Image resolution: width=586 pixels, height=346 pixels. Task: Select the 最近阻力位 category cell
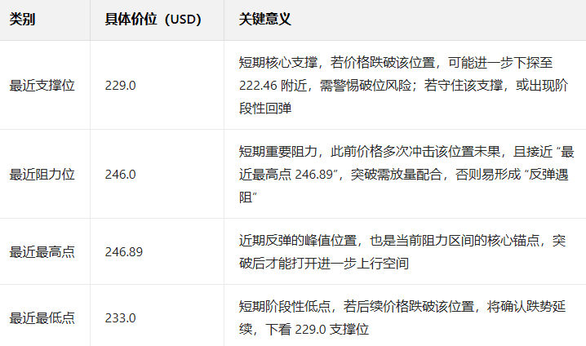pos(45,174)
